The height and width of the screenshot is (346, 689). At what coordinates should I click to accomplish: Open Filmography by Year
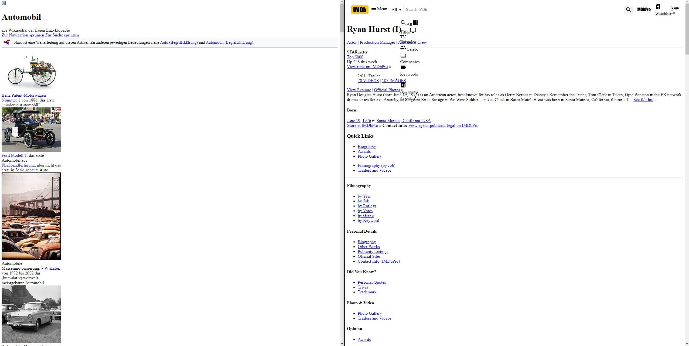364,196
